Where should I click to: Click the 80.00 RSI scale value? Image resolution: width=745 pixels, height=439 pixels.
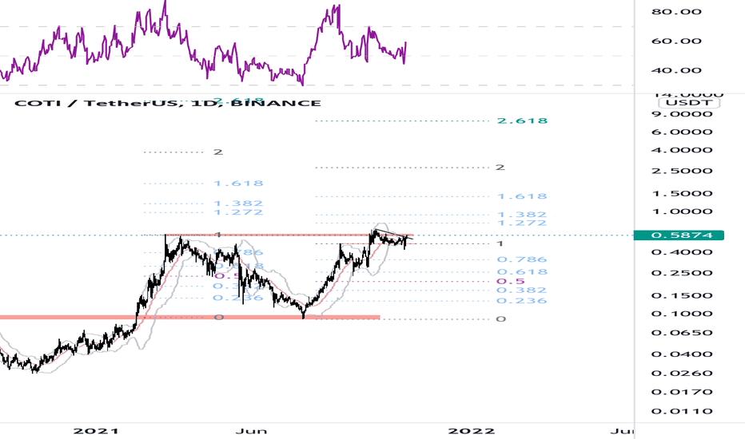(676, 11)
